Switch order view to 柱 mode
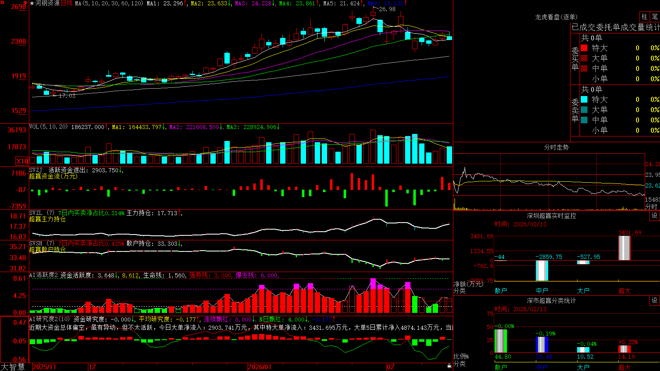The height and width of the screenshot is (371, 660). [x=644, y=17]
